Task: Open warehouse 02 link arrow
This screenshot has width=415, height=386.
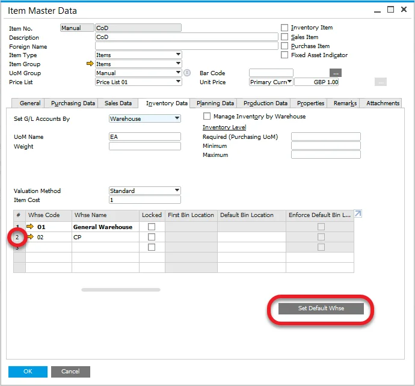Action: [x=31, y=237]
